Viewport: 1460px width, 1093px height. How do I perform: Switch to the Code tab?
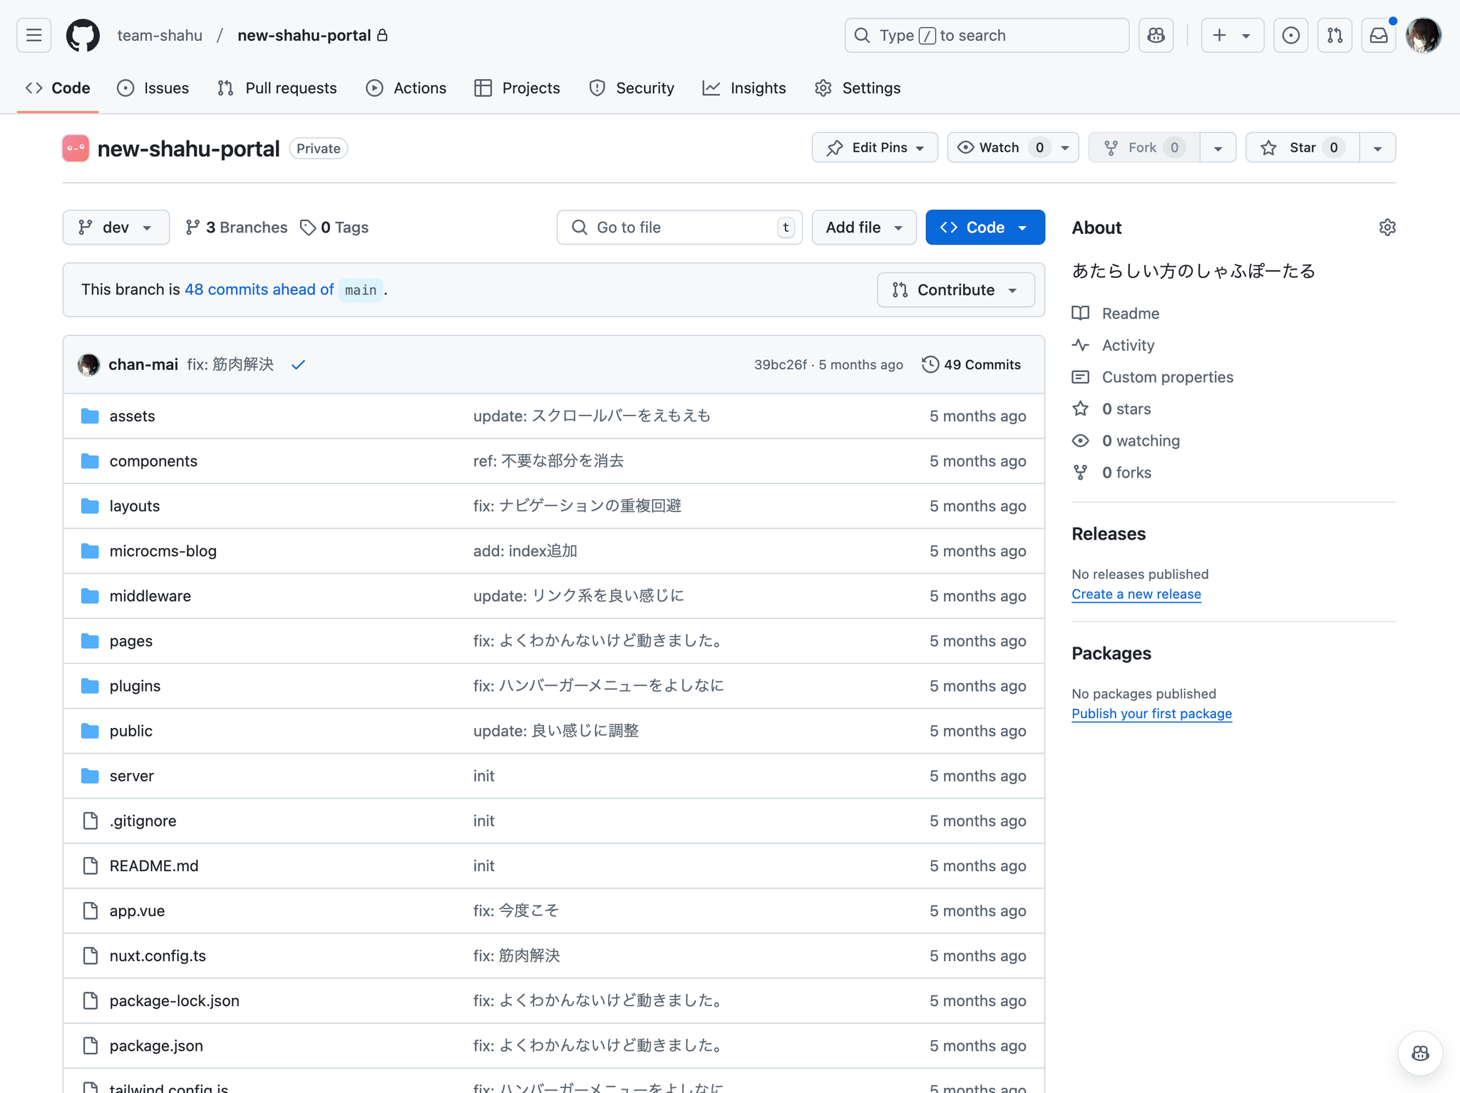[58, 88]
